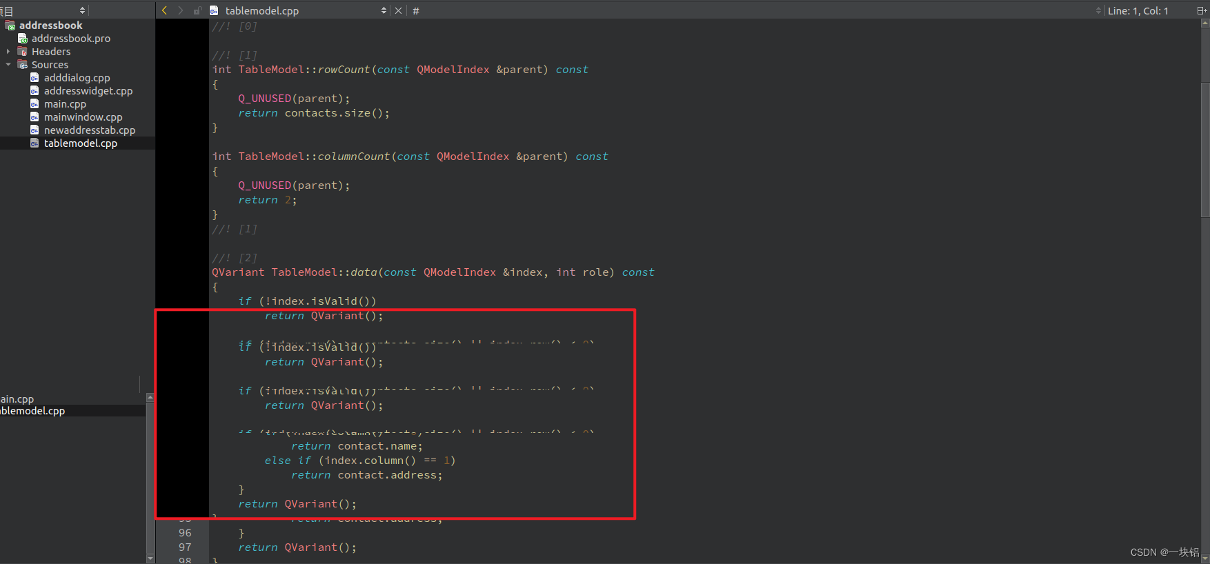
Task: Place cursor on columnCount function name
Action: click(x=354, y=157)
